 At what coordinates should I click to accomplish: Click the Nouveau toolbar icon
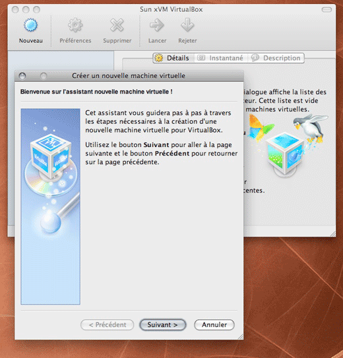coord(30,25)
